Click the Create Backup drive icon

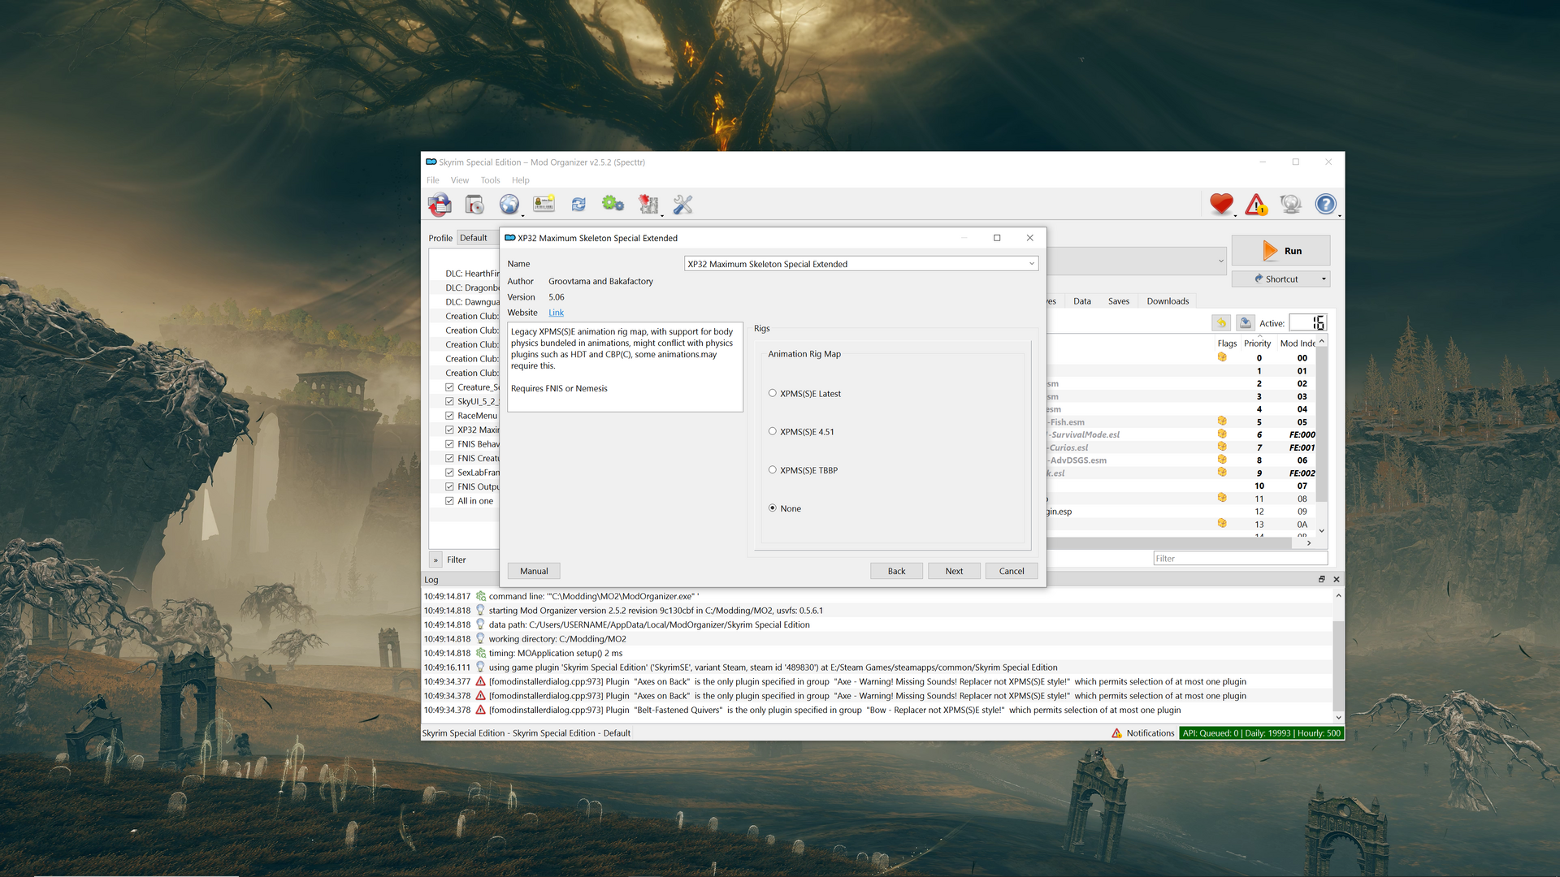1245,323
